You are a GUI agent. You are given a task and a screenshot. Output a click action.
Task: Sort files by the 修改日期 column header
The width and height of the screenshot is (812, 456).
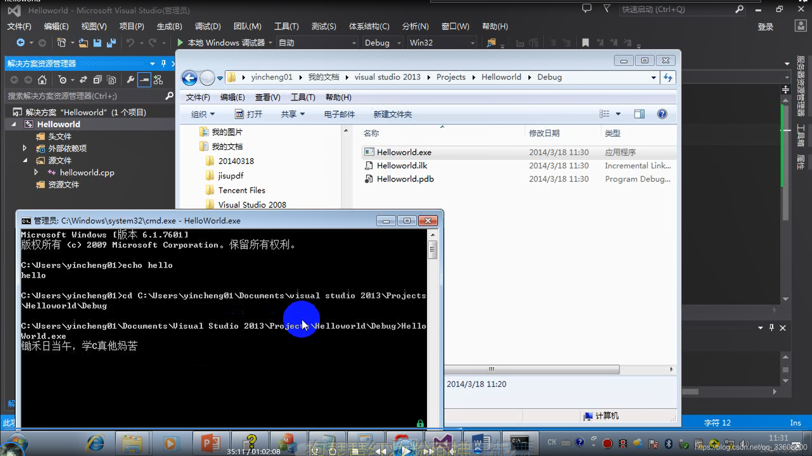tap(544, 133)
